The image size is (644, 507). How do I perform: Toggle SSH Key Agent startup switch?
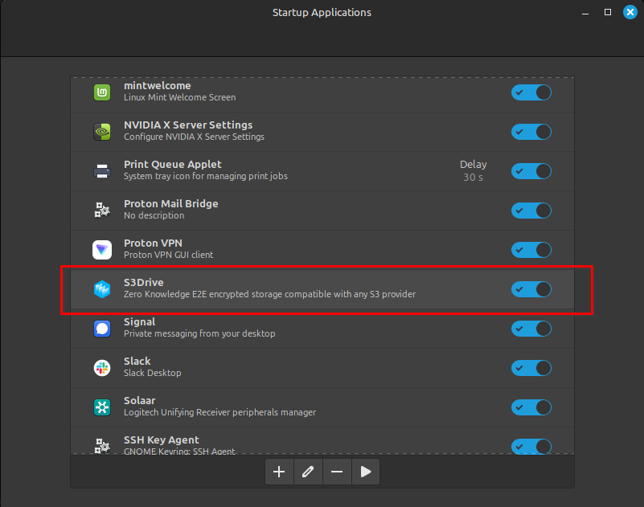click(531, 446)
